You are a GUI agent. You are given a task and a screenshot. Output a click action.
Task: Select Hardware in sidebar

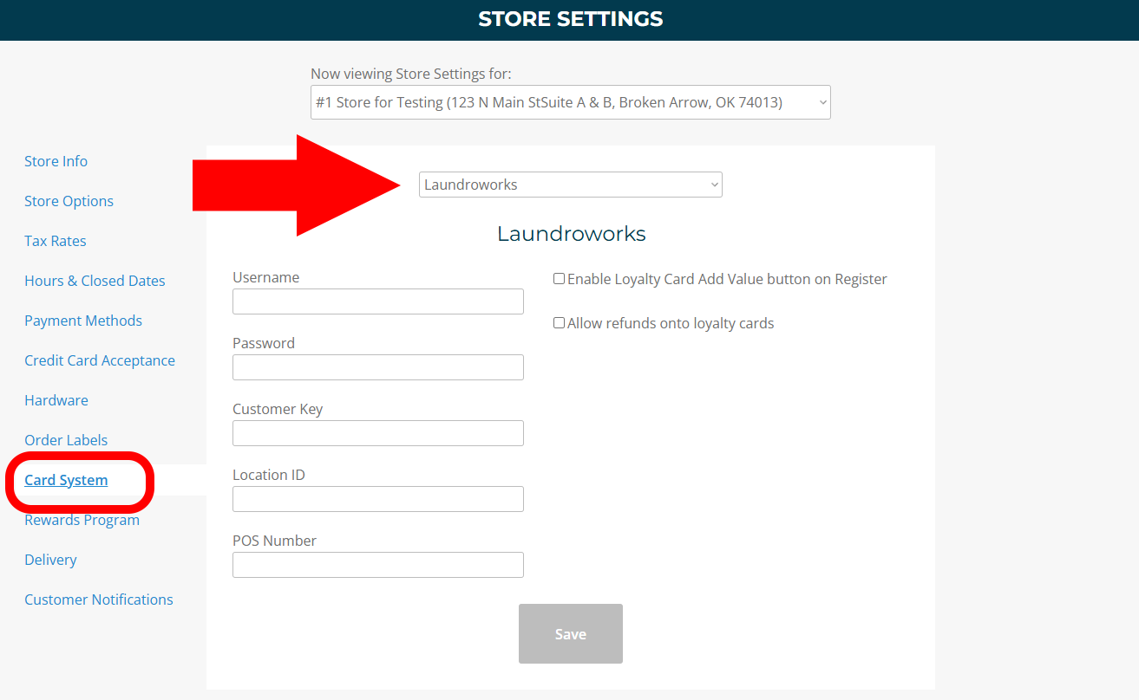tap(56, 400)
